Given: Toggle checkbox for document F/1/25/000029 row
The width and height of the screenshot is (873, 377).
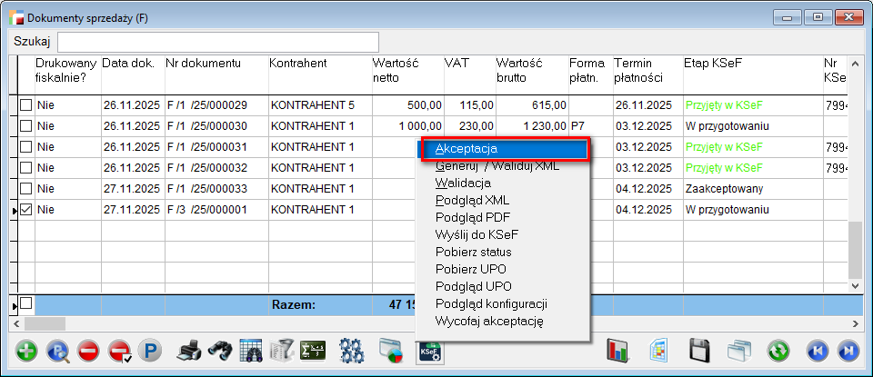Looking at the screenshot, I should tap(26, 105).
